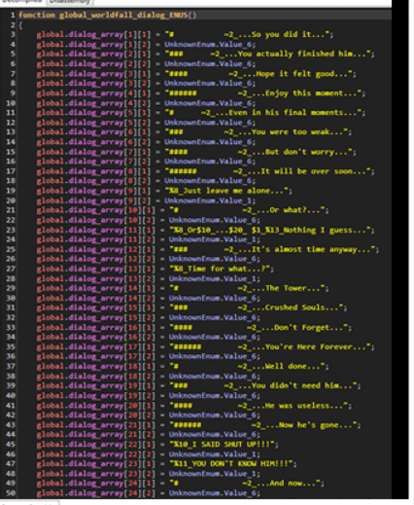Click the function name global_worldfall_dialog_ENUS
The image size is (414, 505).
[128, 15]
